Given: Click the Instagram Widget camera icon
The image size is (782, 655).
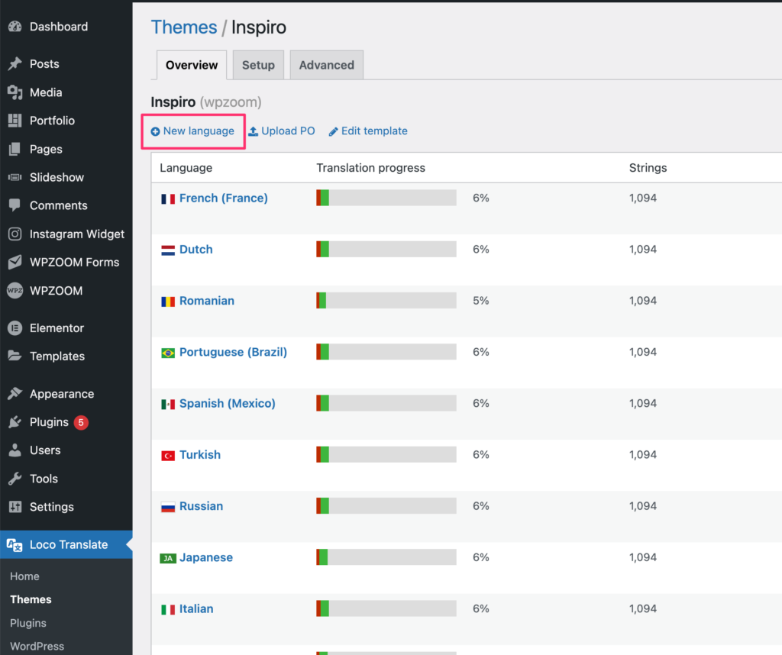Looking at the screenshot, I should click(x=15, y=234).
